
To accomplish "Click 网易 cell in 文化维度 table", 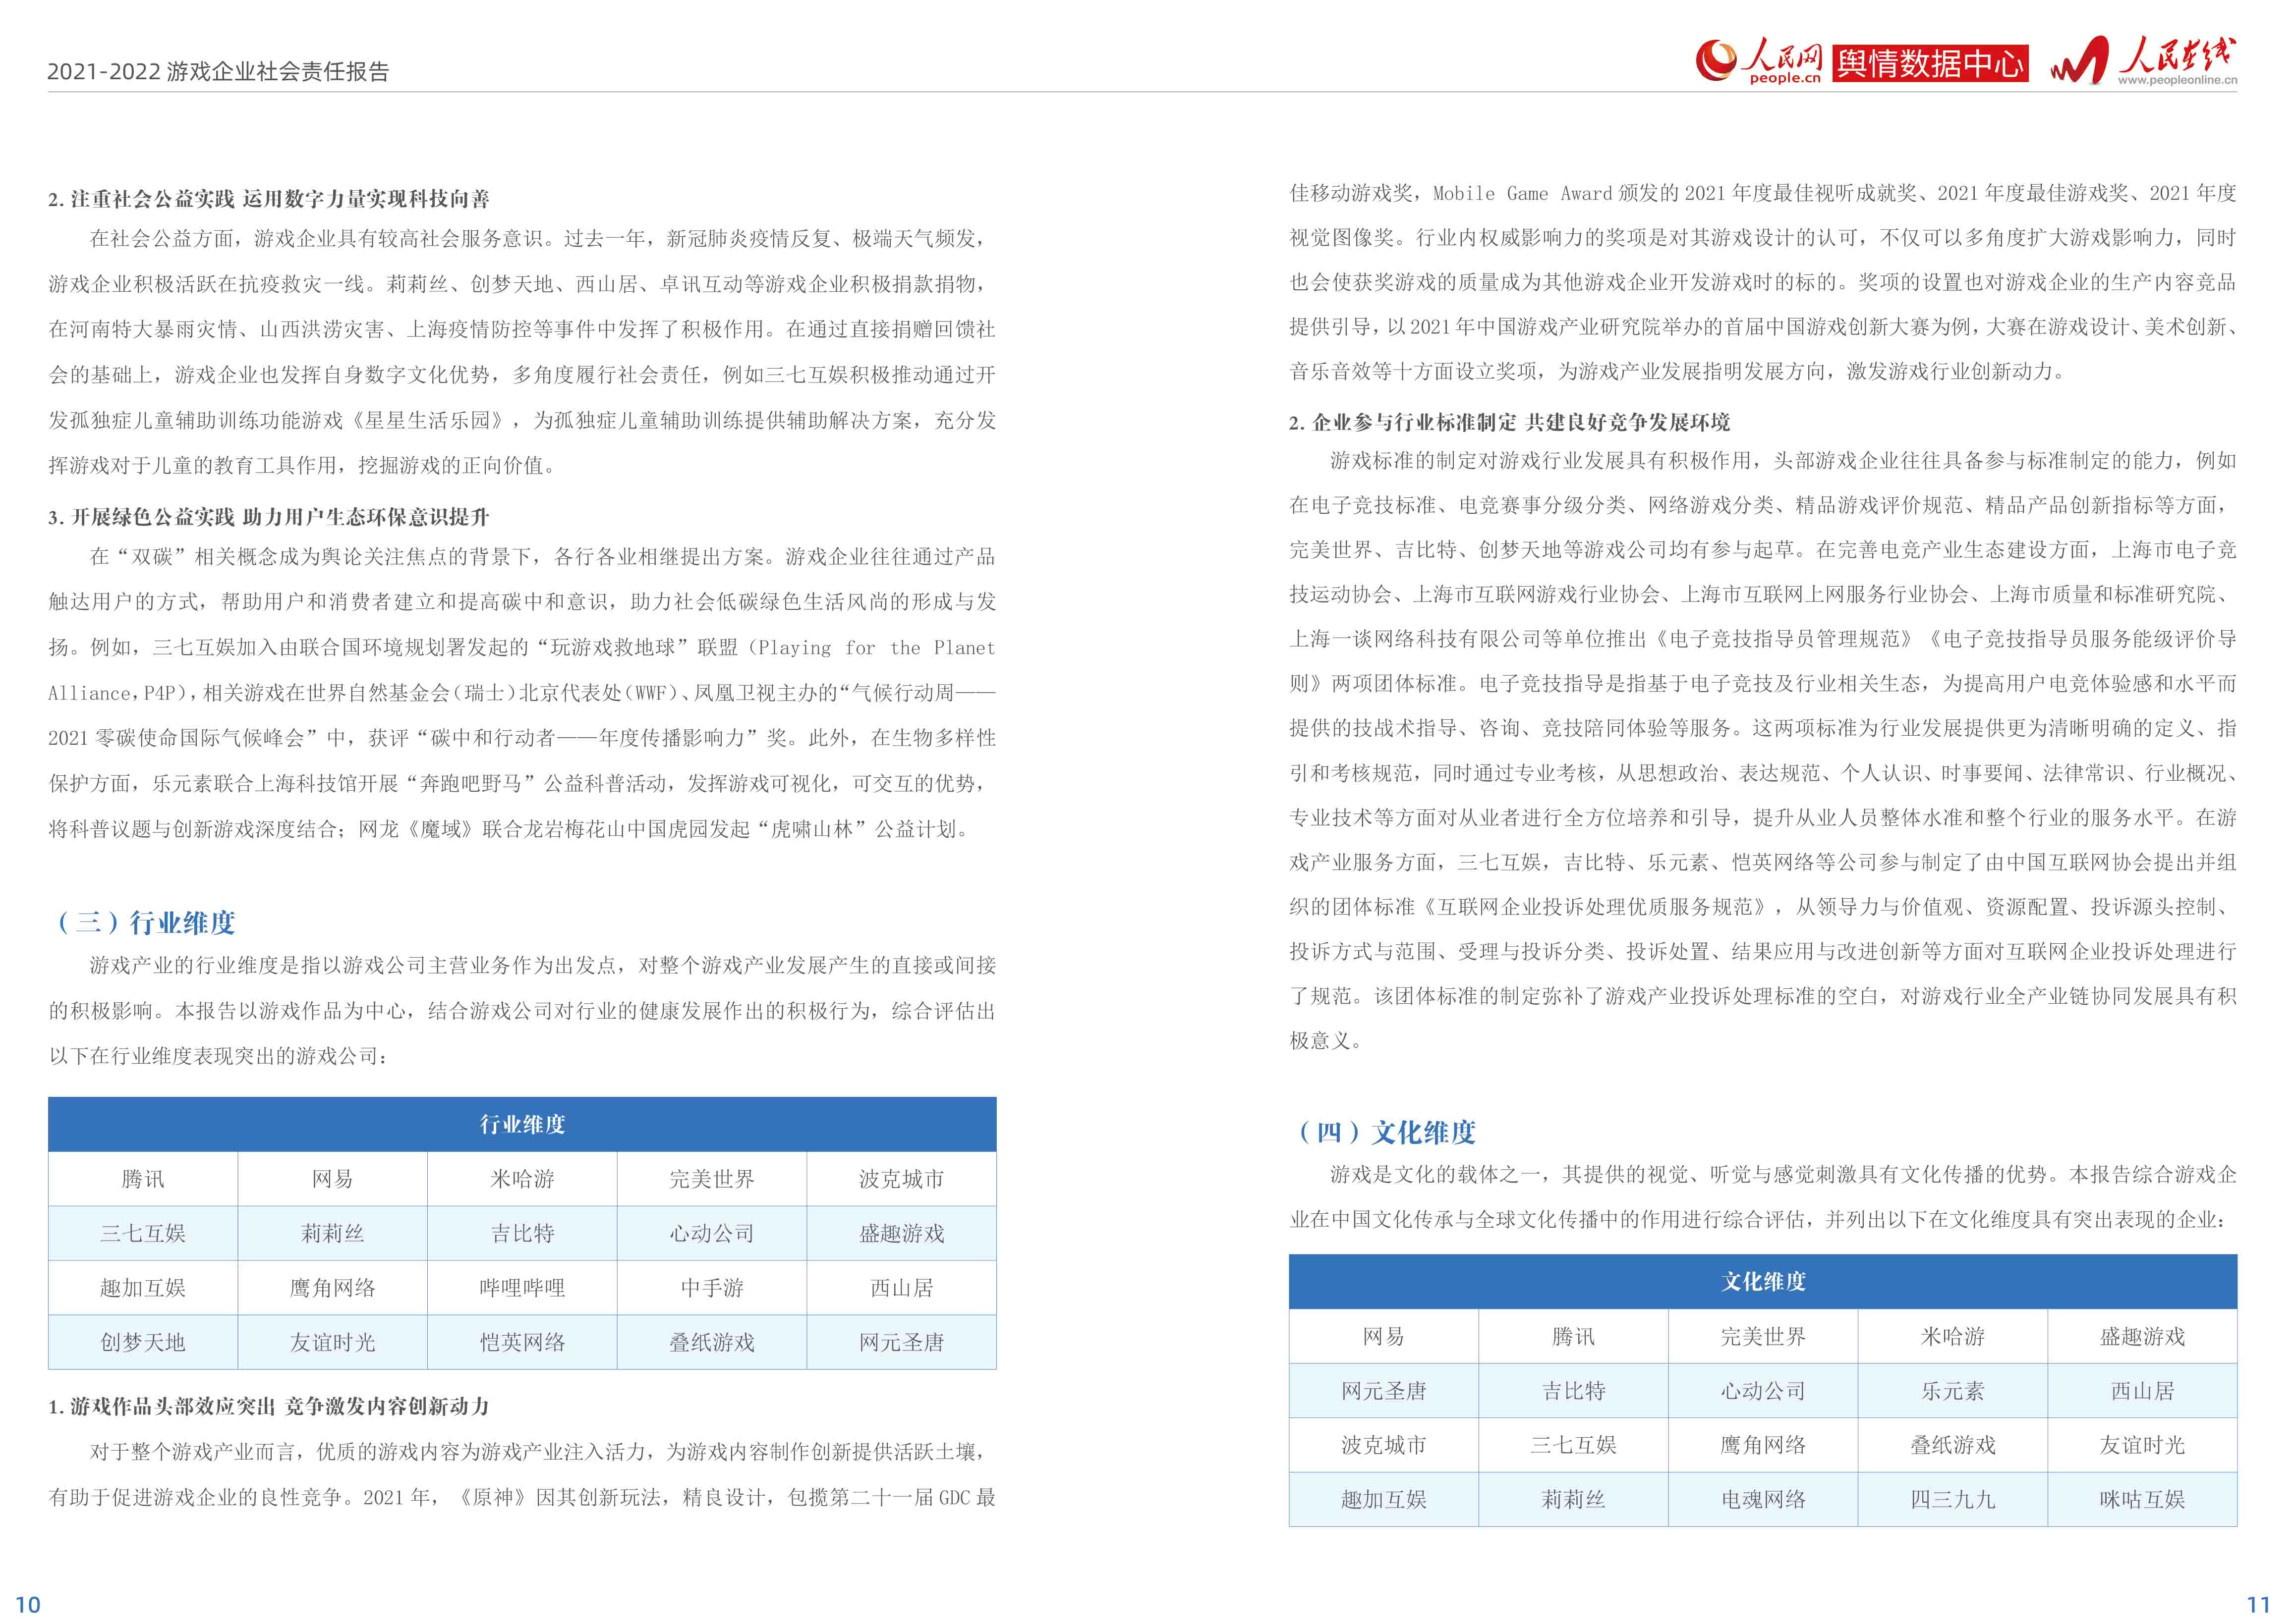I will pos(1383,1336).
